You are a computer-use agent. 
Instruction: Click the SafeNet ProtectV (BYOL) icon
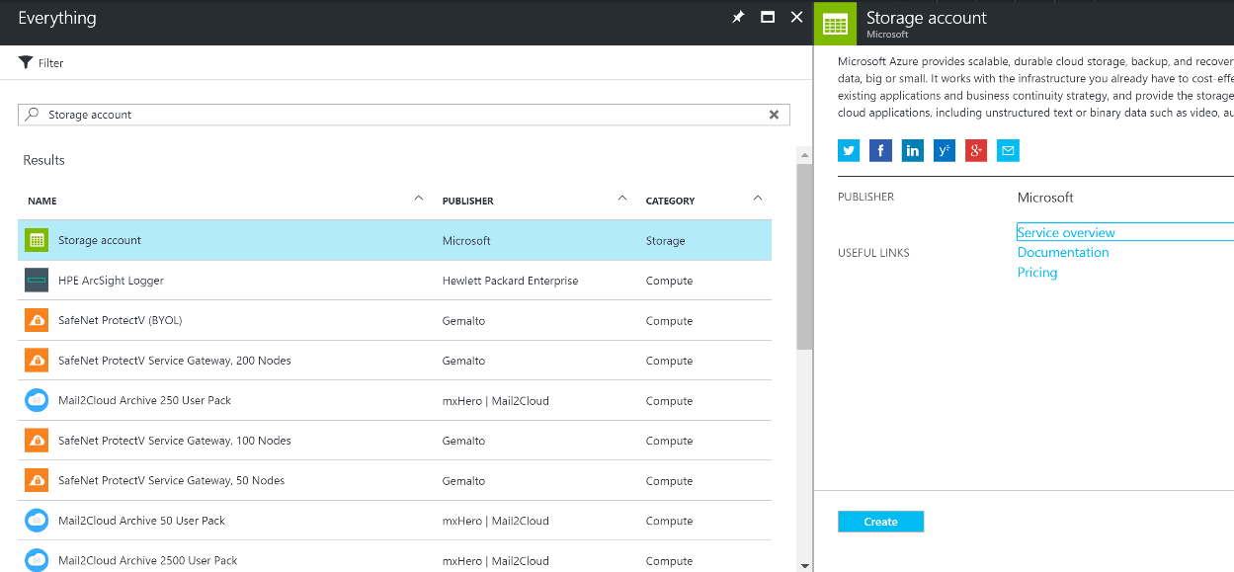pyautogui.click(x=37, y=320)
